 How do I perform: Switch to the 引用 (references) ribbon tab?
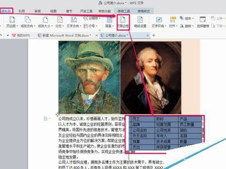point(22,11)
